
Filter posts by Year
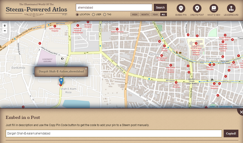tap(155, 14)
